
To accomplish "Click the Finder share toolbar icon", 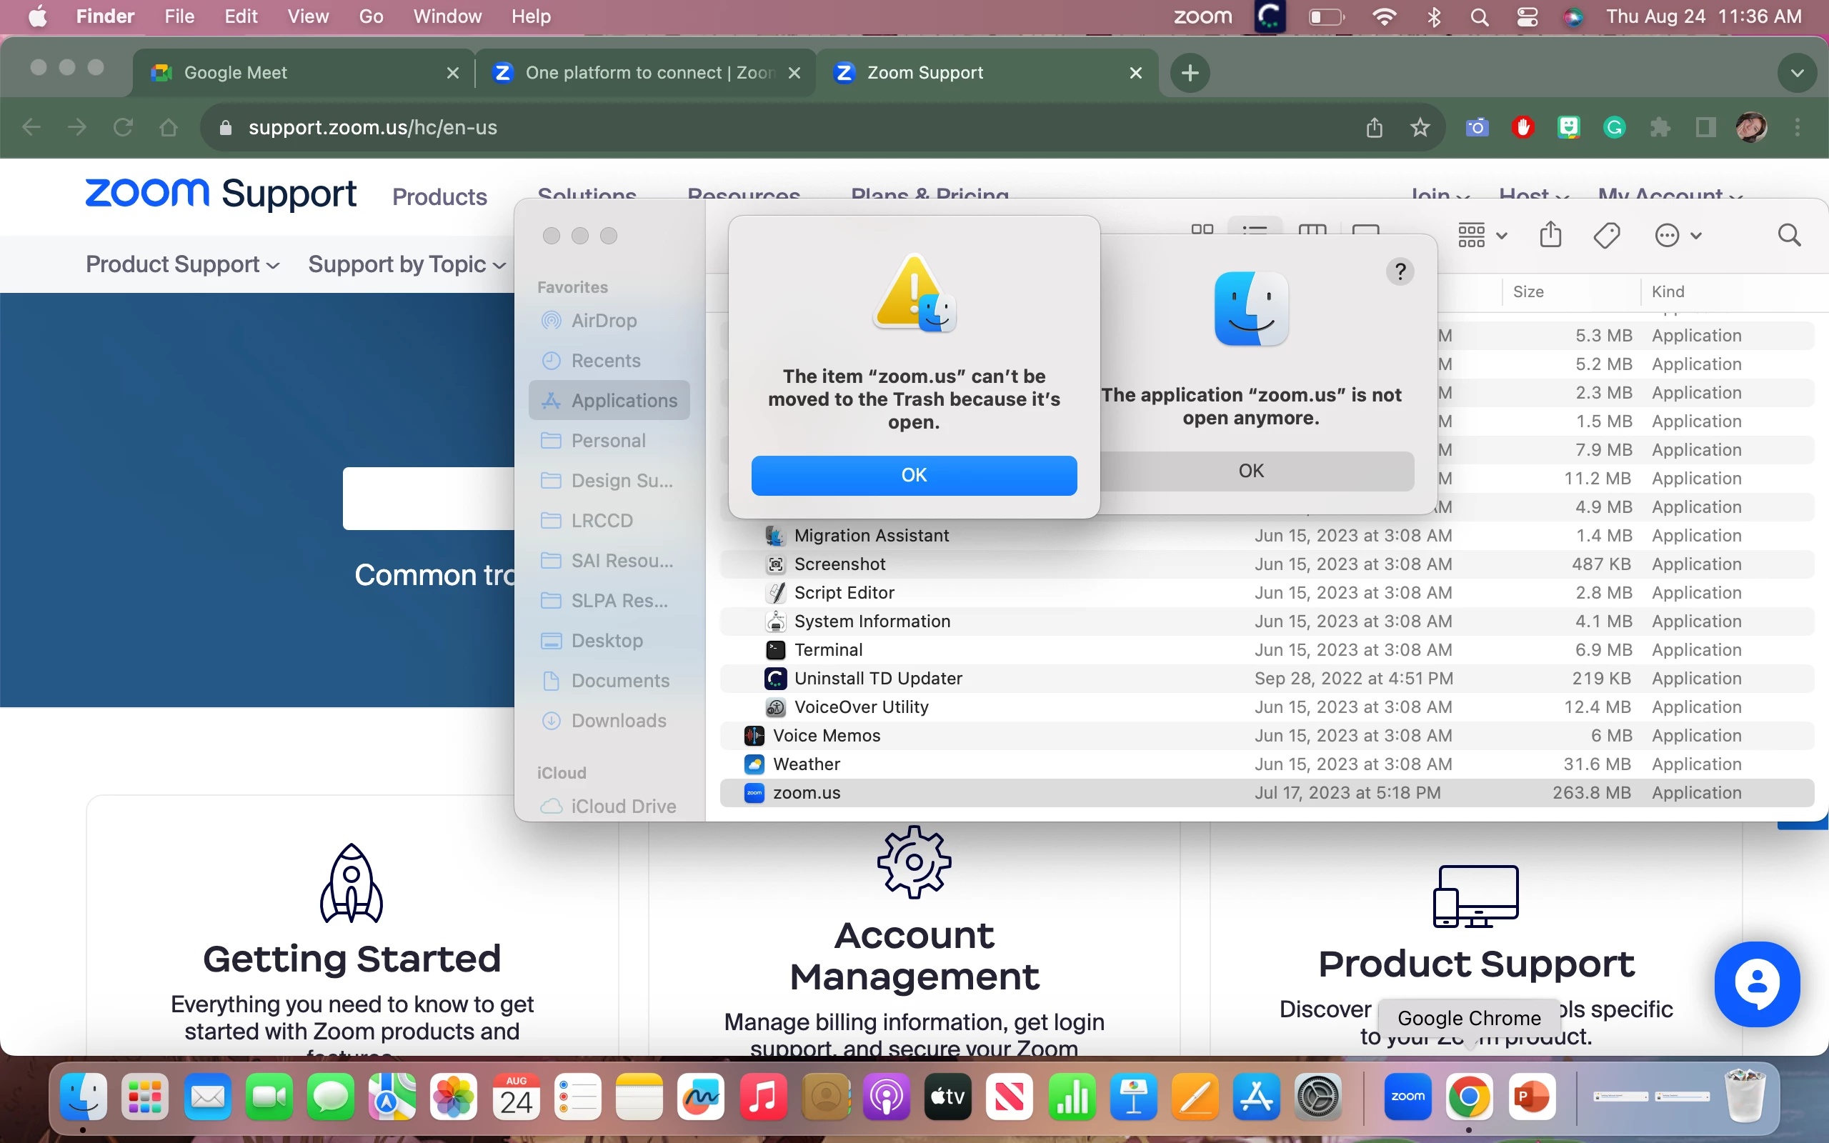I will point(1550,234).
